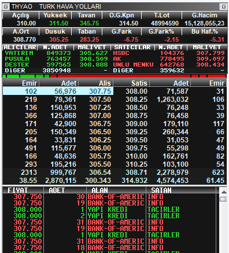Select the T.Lot value 48994590
The image size is (229, 253).
(x=165, y=23)
